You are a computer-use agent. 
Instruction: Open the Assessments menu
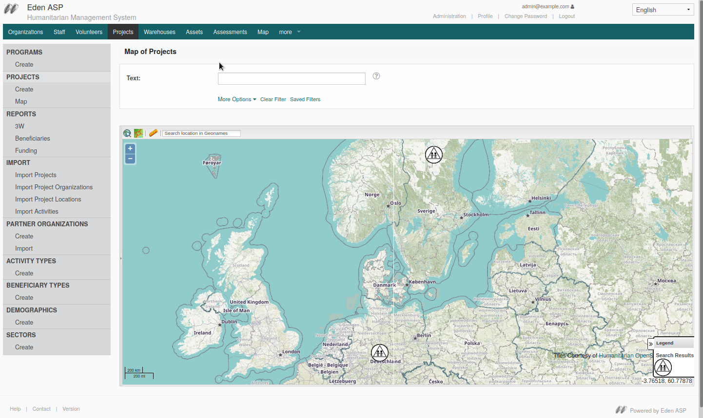tap(230, 32)
